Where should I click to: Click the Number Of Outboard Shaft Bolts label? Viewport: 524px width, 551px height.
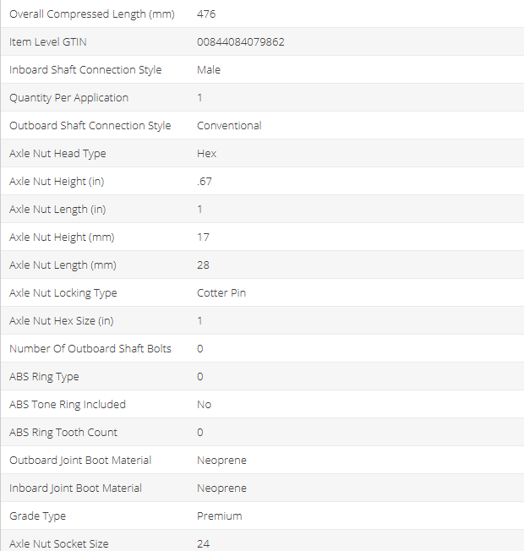[x=90, y=349]
